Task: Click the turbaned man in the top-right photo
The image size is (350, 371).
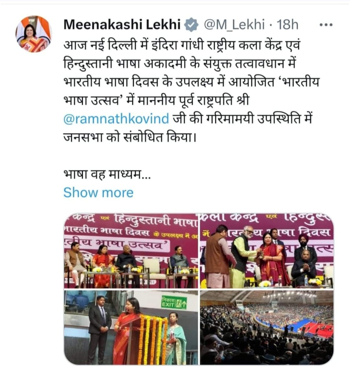Action: tap(304, 249)
